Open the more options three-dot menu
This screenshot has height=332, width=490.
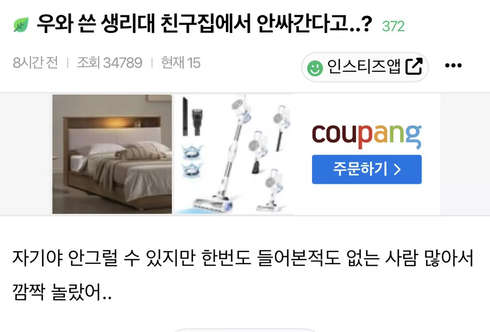(x=453, y=66)
